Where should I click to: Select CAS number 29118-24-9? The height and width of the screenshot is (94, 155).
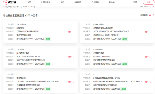21,24
